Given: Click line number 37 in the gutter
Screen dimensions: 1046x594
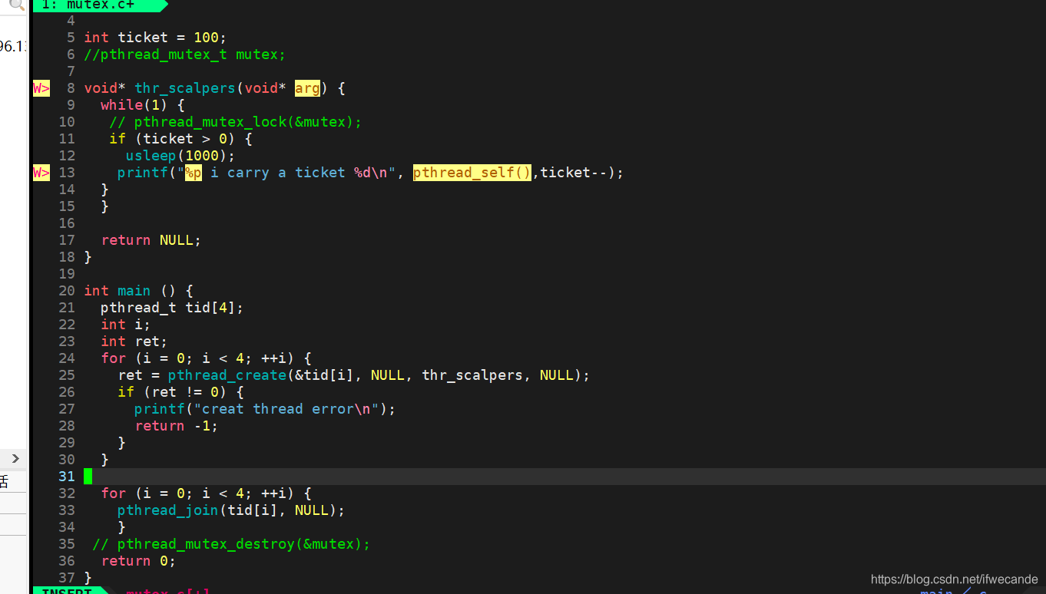Looking at the screenshot, I should pos(67,578).
